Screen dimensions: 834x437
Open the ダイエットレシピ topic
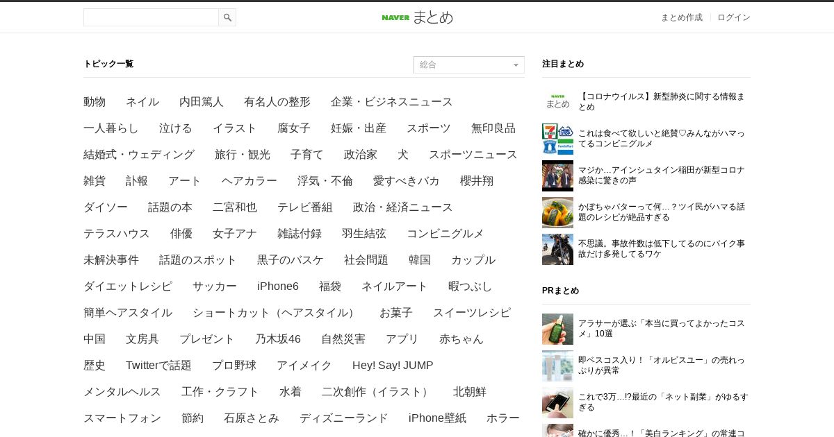coord(128,286)
